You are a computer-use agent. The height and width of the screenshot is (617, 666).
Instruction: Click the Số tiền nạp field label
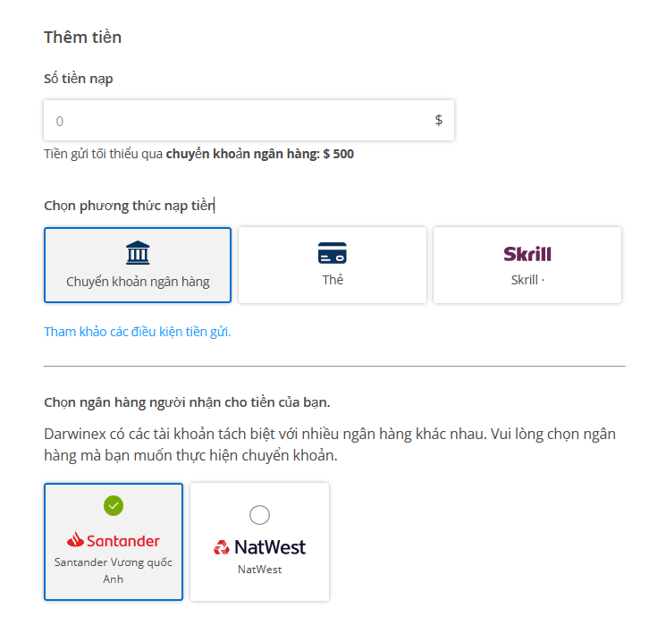pyautogui.click(x=79, y=79)
